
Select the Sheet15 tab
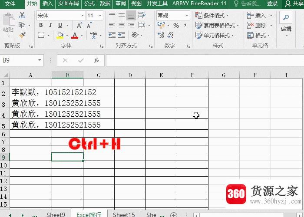click(x=124, y=214)
